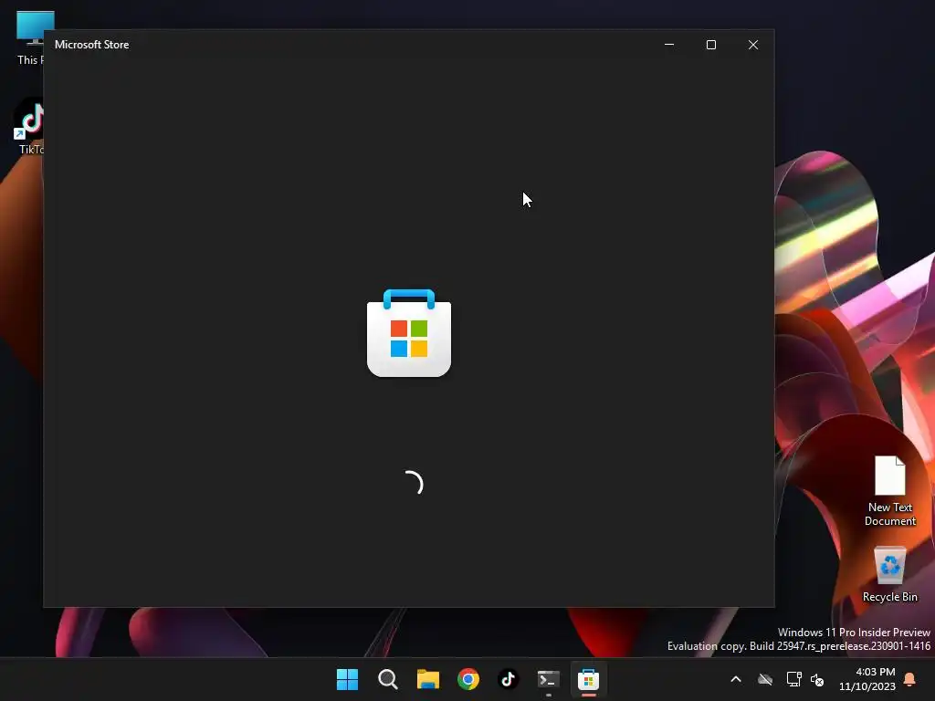Show hidden system tray icons
Screen dimensions: 935x701
(736, 679)
